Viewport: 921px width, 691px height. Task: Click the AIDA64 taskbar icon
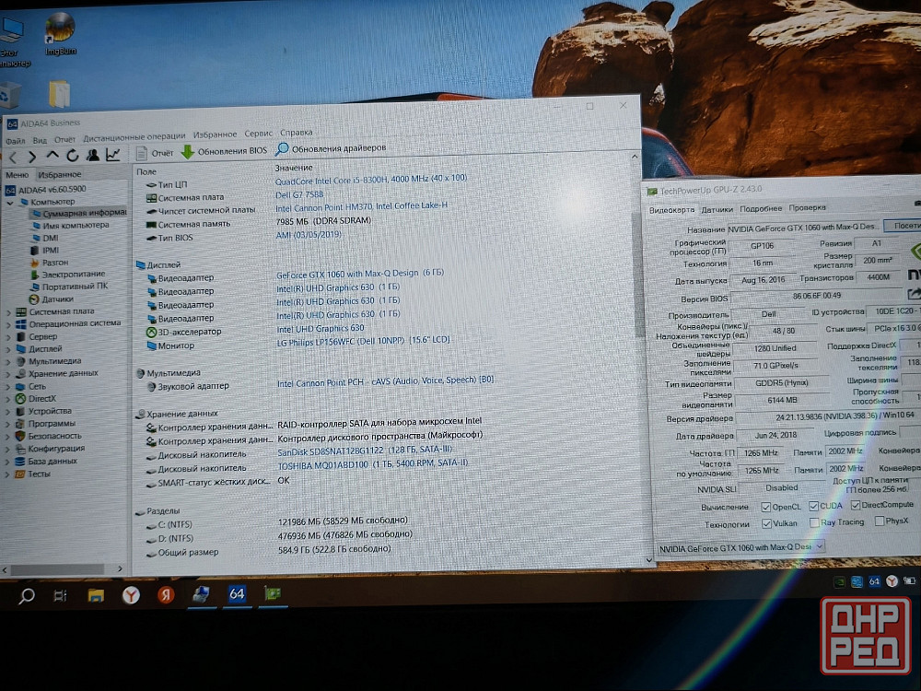click(x=237, y=594)
